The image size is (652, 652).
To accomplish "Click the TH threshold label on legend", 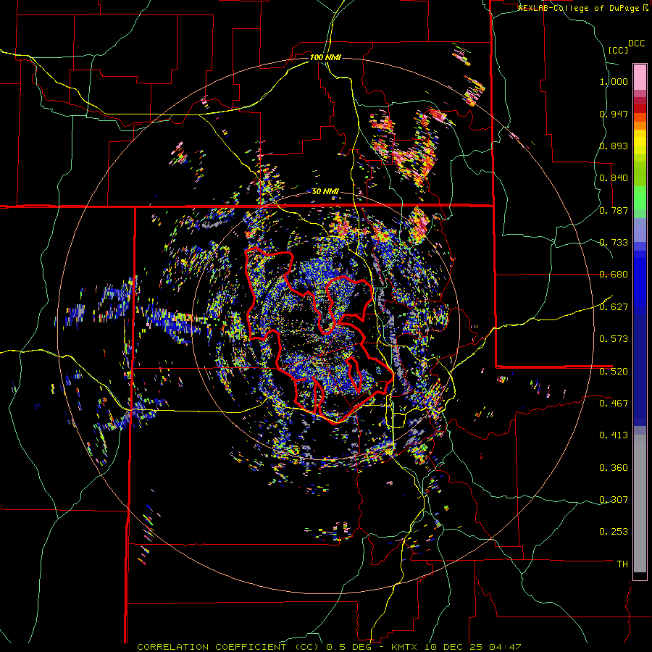I will (x=622, y=564).
